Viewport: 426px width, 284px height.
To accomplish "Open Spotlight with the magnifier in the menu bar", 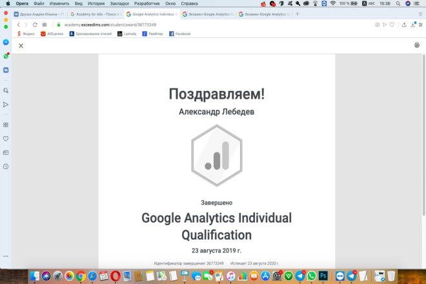I will [398, 3].
